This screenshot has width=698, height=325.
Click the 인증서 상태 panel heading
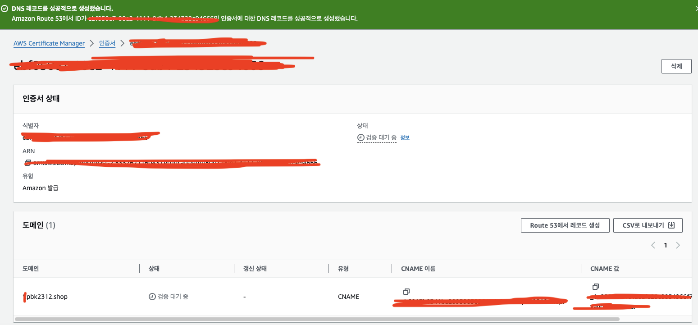[x=41, y=98]
